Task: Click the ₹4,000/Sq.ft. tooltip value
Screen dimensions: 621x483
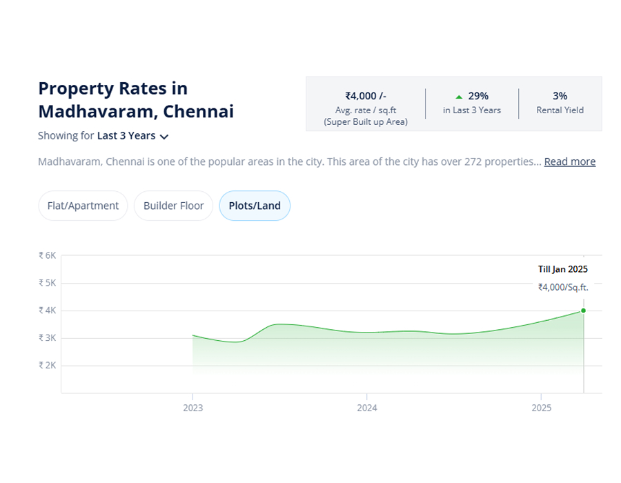Action: (563, 287)
